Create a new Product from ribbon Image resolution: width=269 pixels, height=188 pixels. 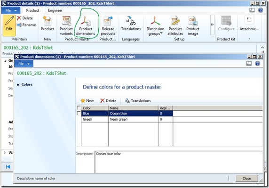[47, 24]
